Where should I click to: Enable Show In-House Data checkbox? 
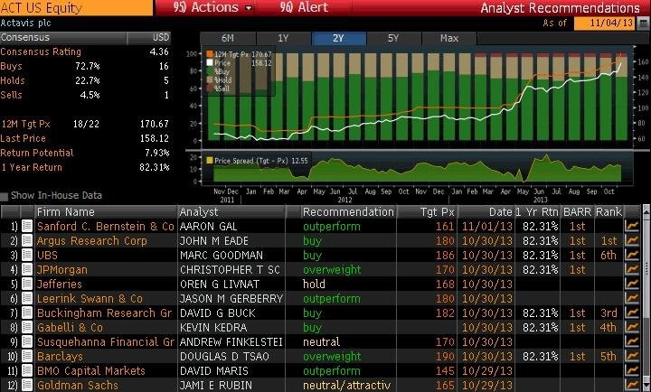5,196
